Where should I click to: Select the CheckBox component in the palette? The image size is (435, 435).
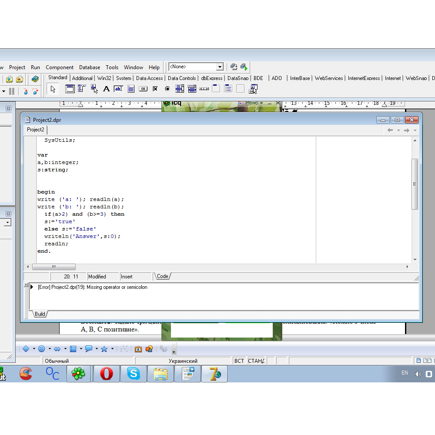[x=155, y=89]
